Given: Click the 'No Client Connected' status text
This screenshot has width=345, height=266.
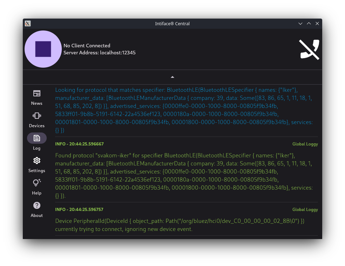Looking at the screenshot, I should (x=87, y=46).
